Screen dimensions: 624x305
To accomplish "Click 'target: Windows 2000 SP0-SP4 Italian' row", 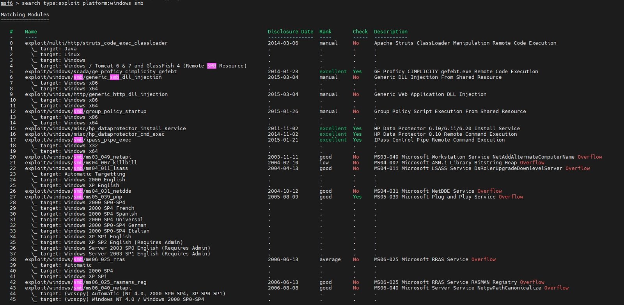I will (90, 231).
